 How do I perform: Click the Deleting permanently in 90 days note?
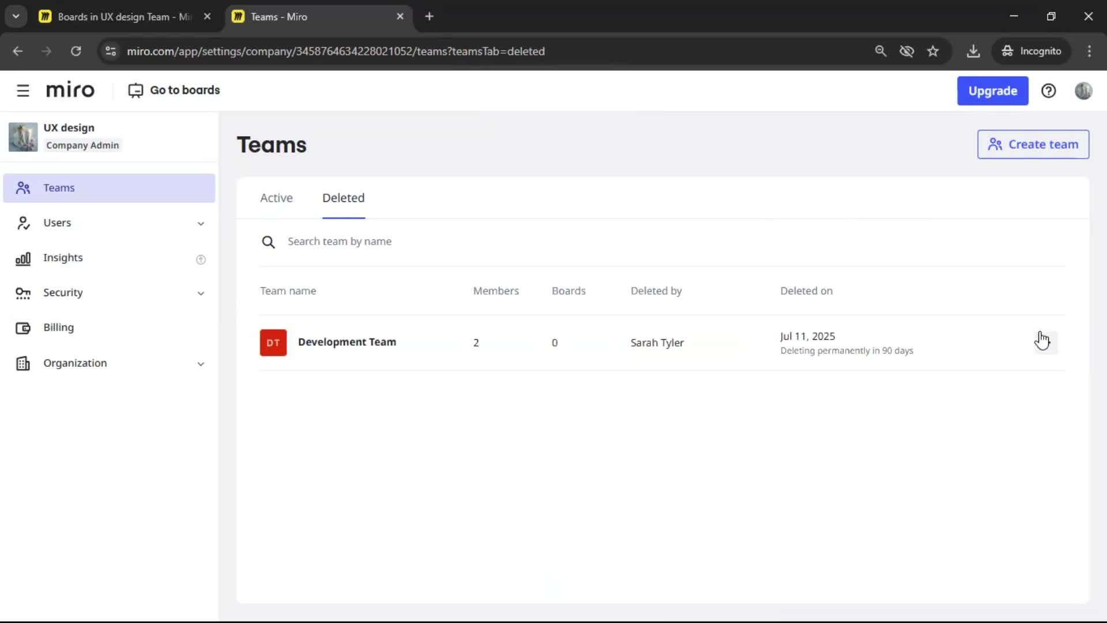[846, 351]
